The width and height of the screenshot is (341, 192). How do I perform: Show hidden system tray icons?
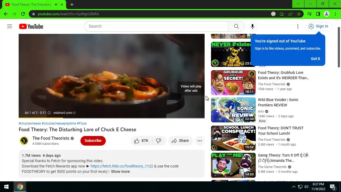click(x=294, y=187)
